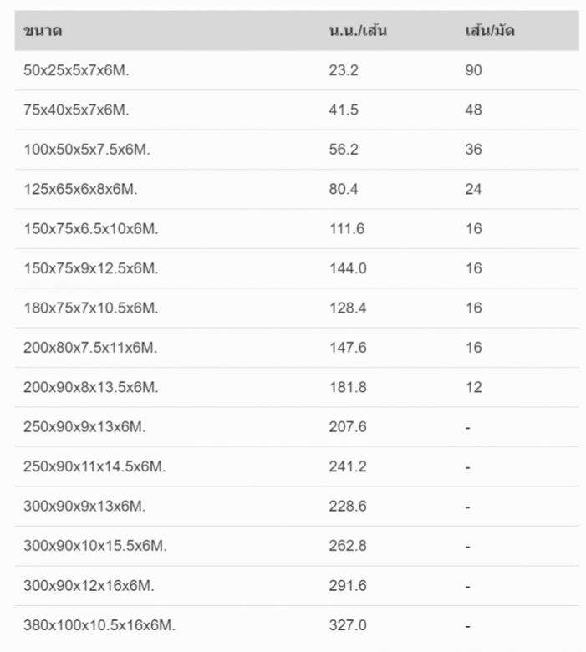The height and width of the screenshot is (652, 586).
Task: Select weight value 144.0
Action: [x=348, y=268]
